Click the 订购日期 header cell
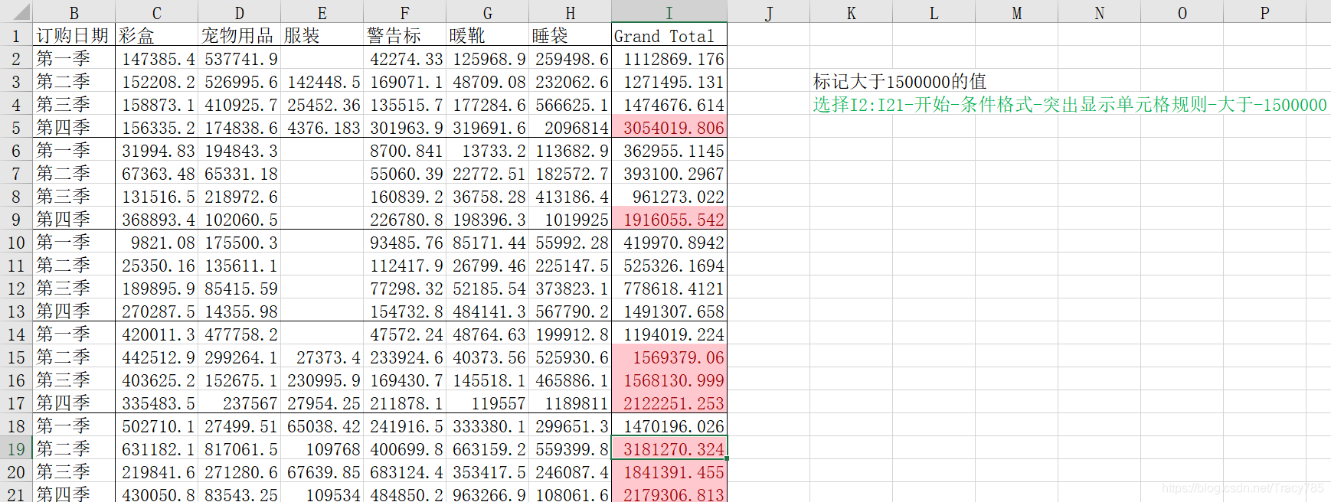This screenshot has height=502, width=1331. pyautogui.click(x=74, y=35)
